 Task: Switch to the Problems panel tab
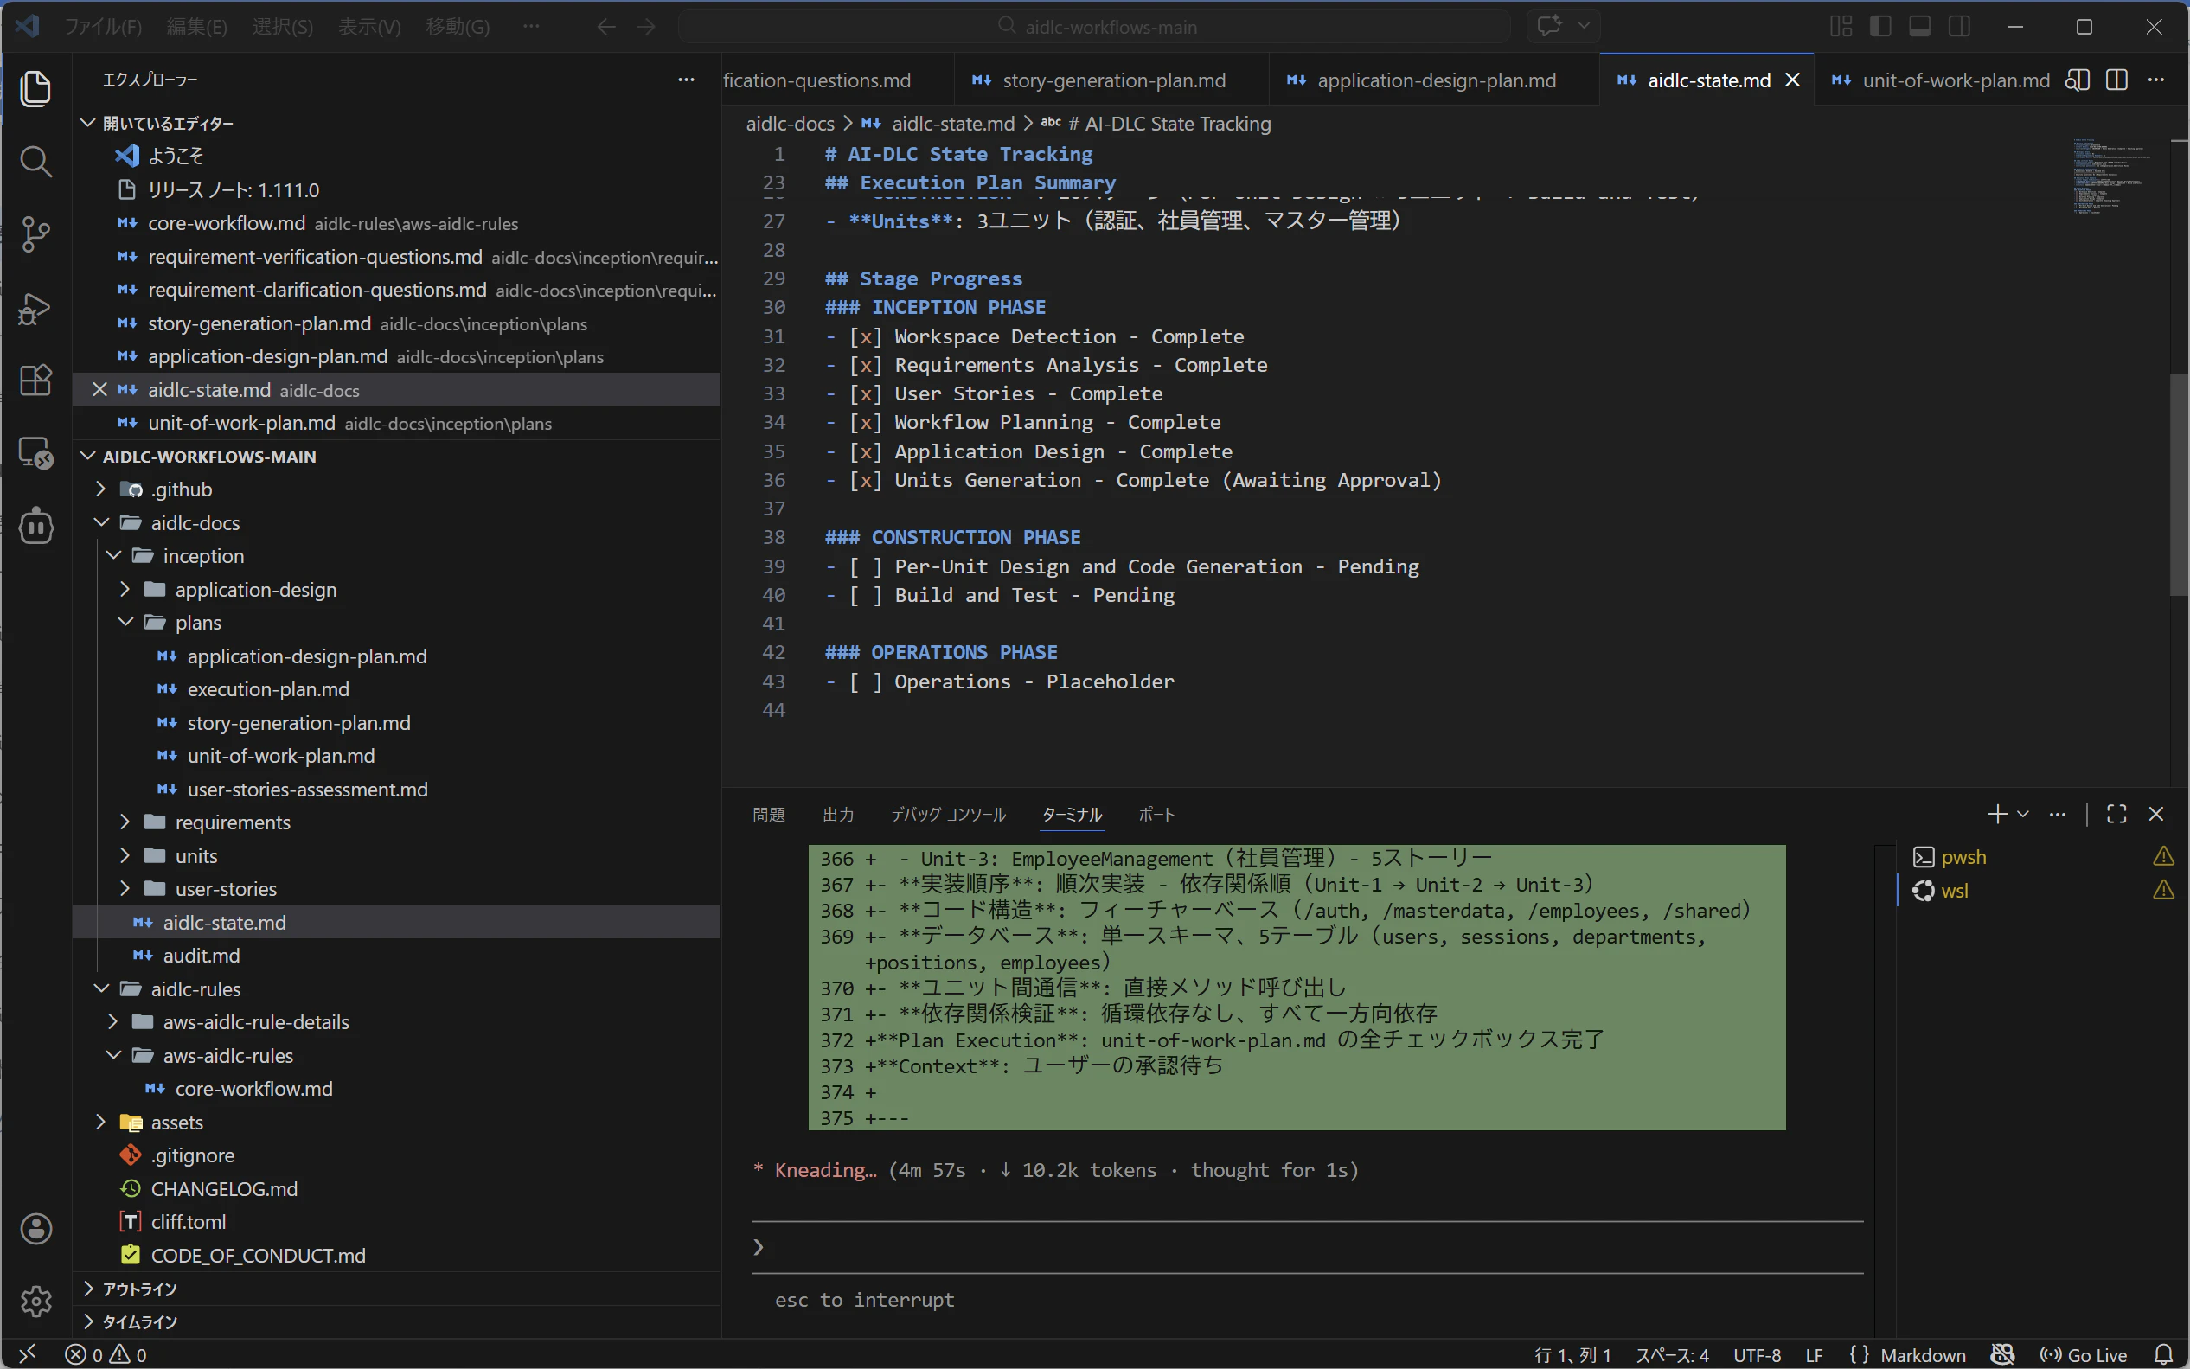click(x=769, y=815)
